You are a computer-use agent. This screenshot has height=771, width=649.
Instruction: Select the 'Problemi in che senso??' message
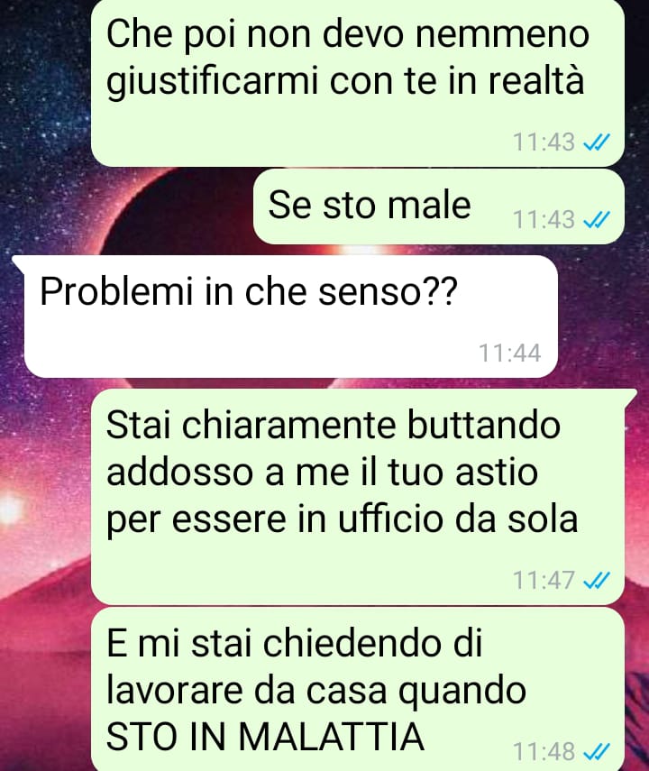[x=290, y=317]
